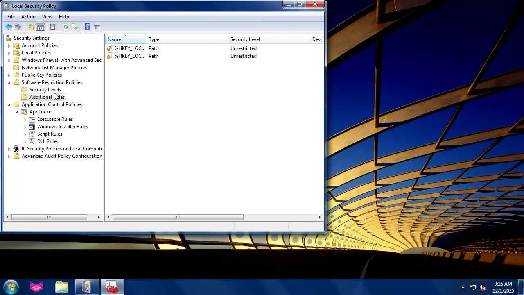The height and width of the screenshot is (295, 524).
Task: Show hidden tray icons arrow
Action: pos(463,287)
